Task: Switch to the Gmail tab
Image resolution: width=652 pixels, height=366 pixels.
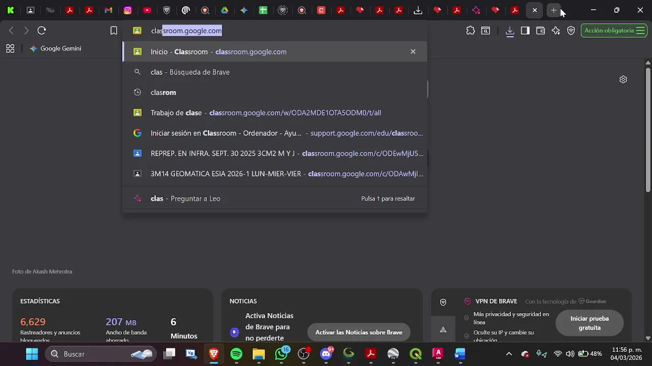Action: [108, 10]
